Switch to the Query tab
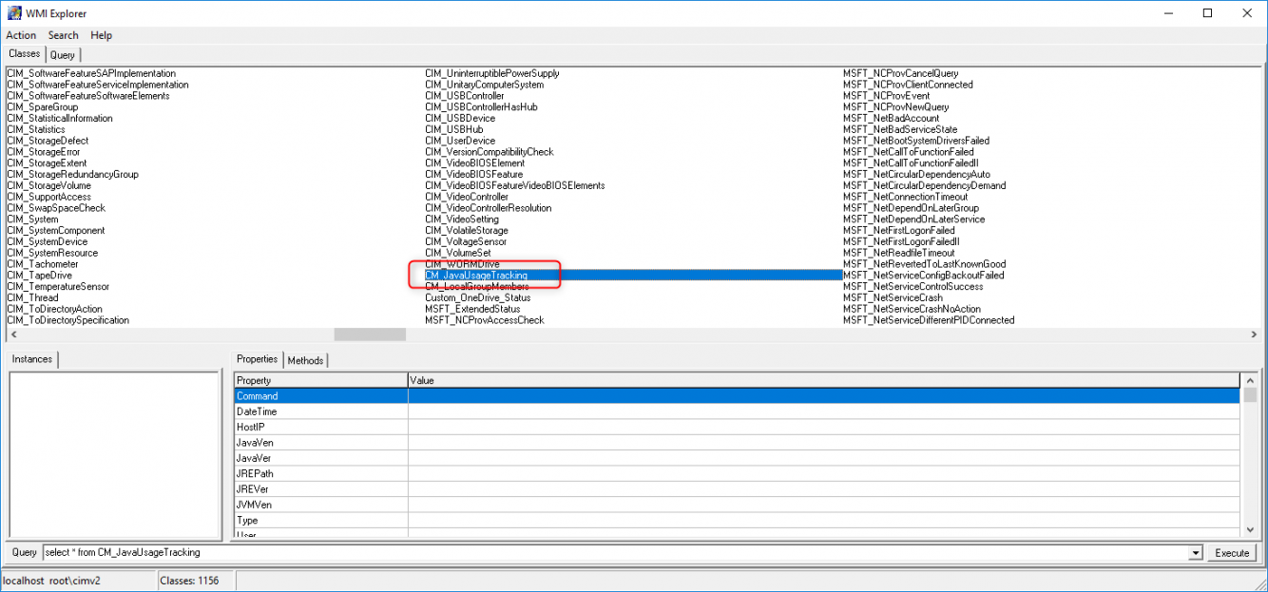 tap(63, 55)
